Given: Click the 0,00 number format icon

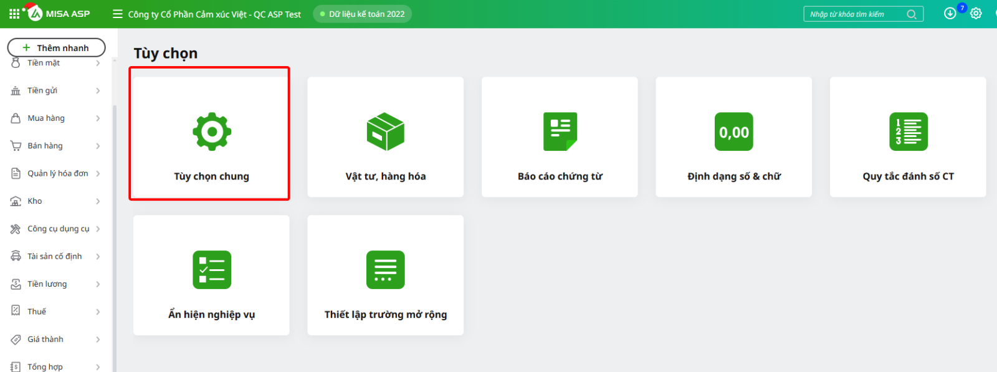Looking at the screenshot, I should click(734, 131).
